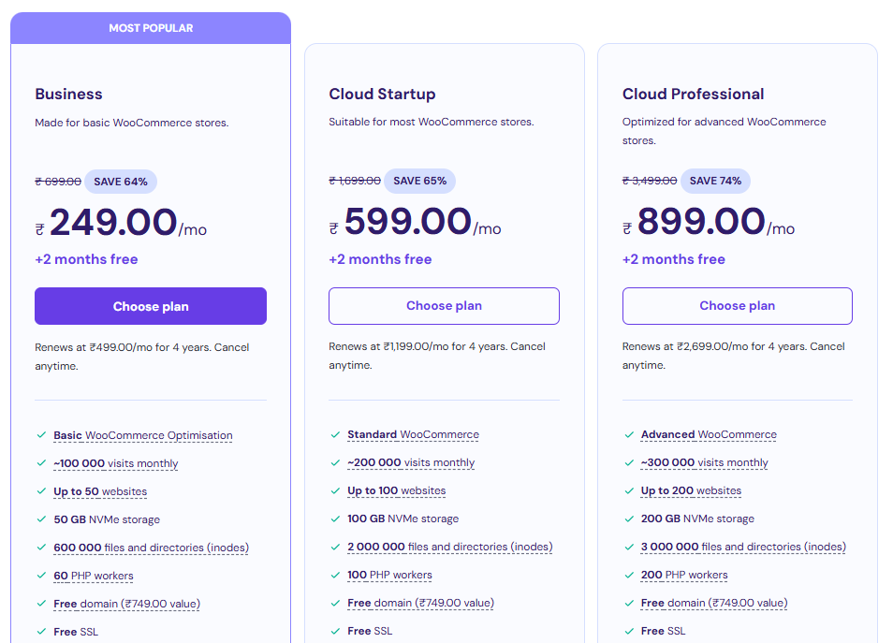Click checkmark beside 100 PHP workers
The height and width of the screenshot is (643, 893).
(x=335, y=575)
